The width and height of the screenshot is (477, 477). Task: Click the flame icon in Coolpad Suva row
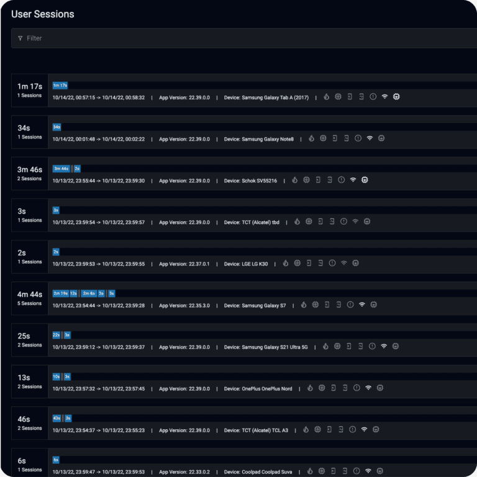[310, 471]
